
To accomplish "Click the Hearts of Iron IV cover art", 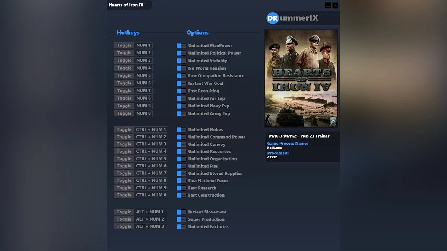I will point(301,78).
